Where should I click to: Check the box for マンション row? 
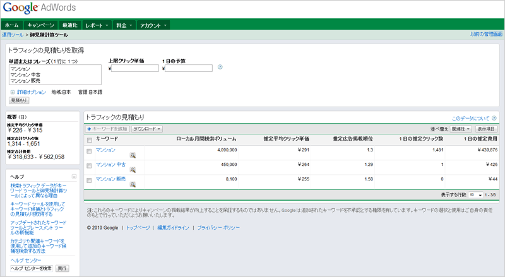(89, 150)
